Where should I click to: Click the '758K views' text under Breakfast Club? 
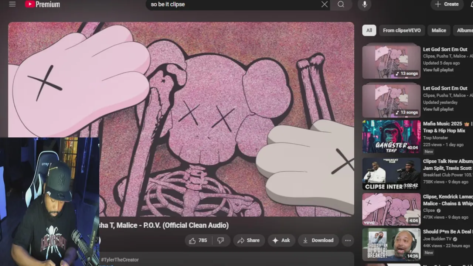coord(434,182)
